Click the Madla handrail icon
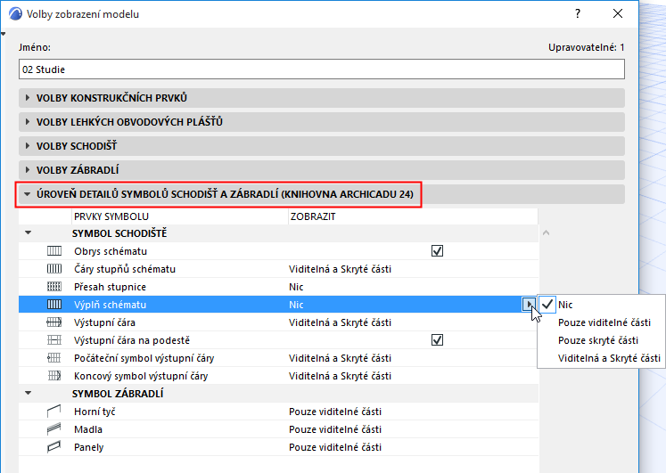Viewport: 666px width, 473px height. point(54,428)
